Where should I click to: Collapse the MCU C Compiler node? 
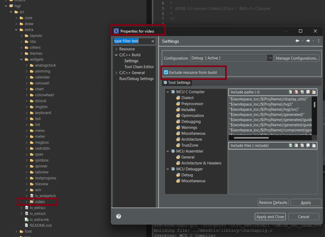point(168,92)
